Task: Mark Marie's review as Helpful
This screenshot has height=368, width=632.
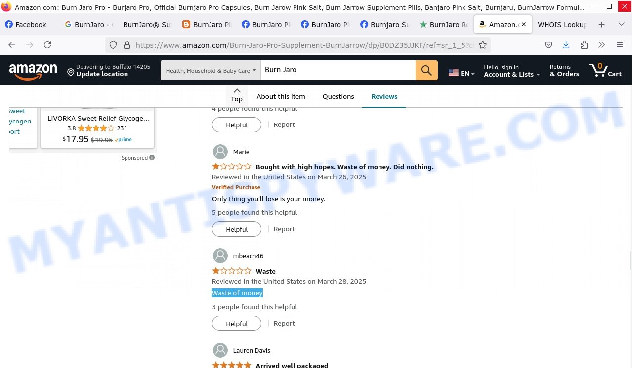Action: point(237,229)
